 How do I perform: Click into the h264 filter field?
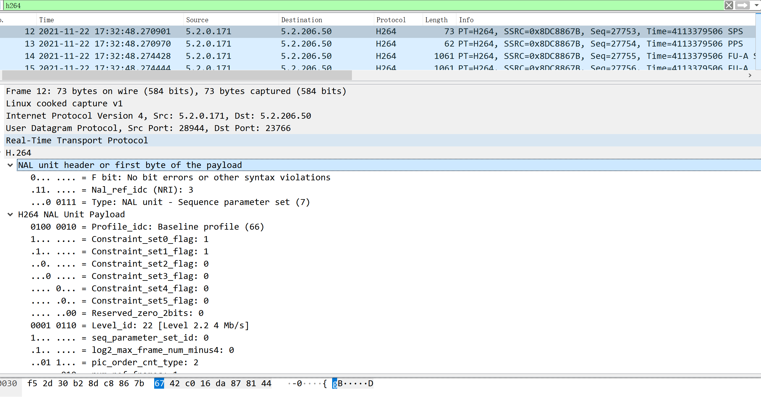[309, 6]
